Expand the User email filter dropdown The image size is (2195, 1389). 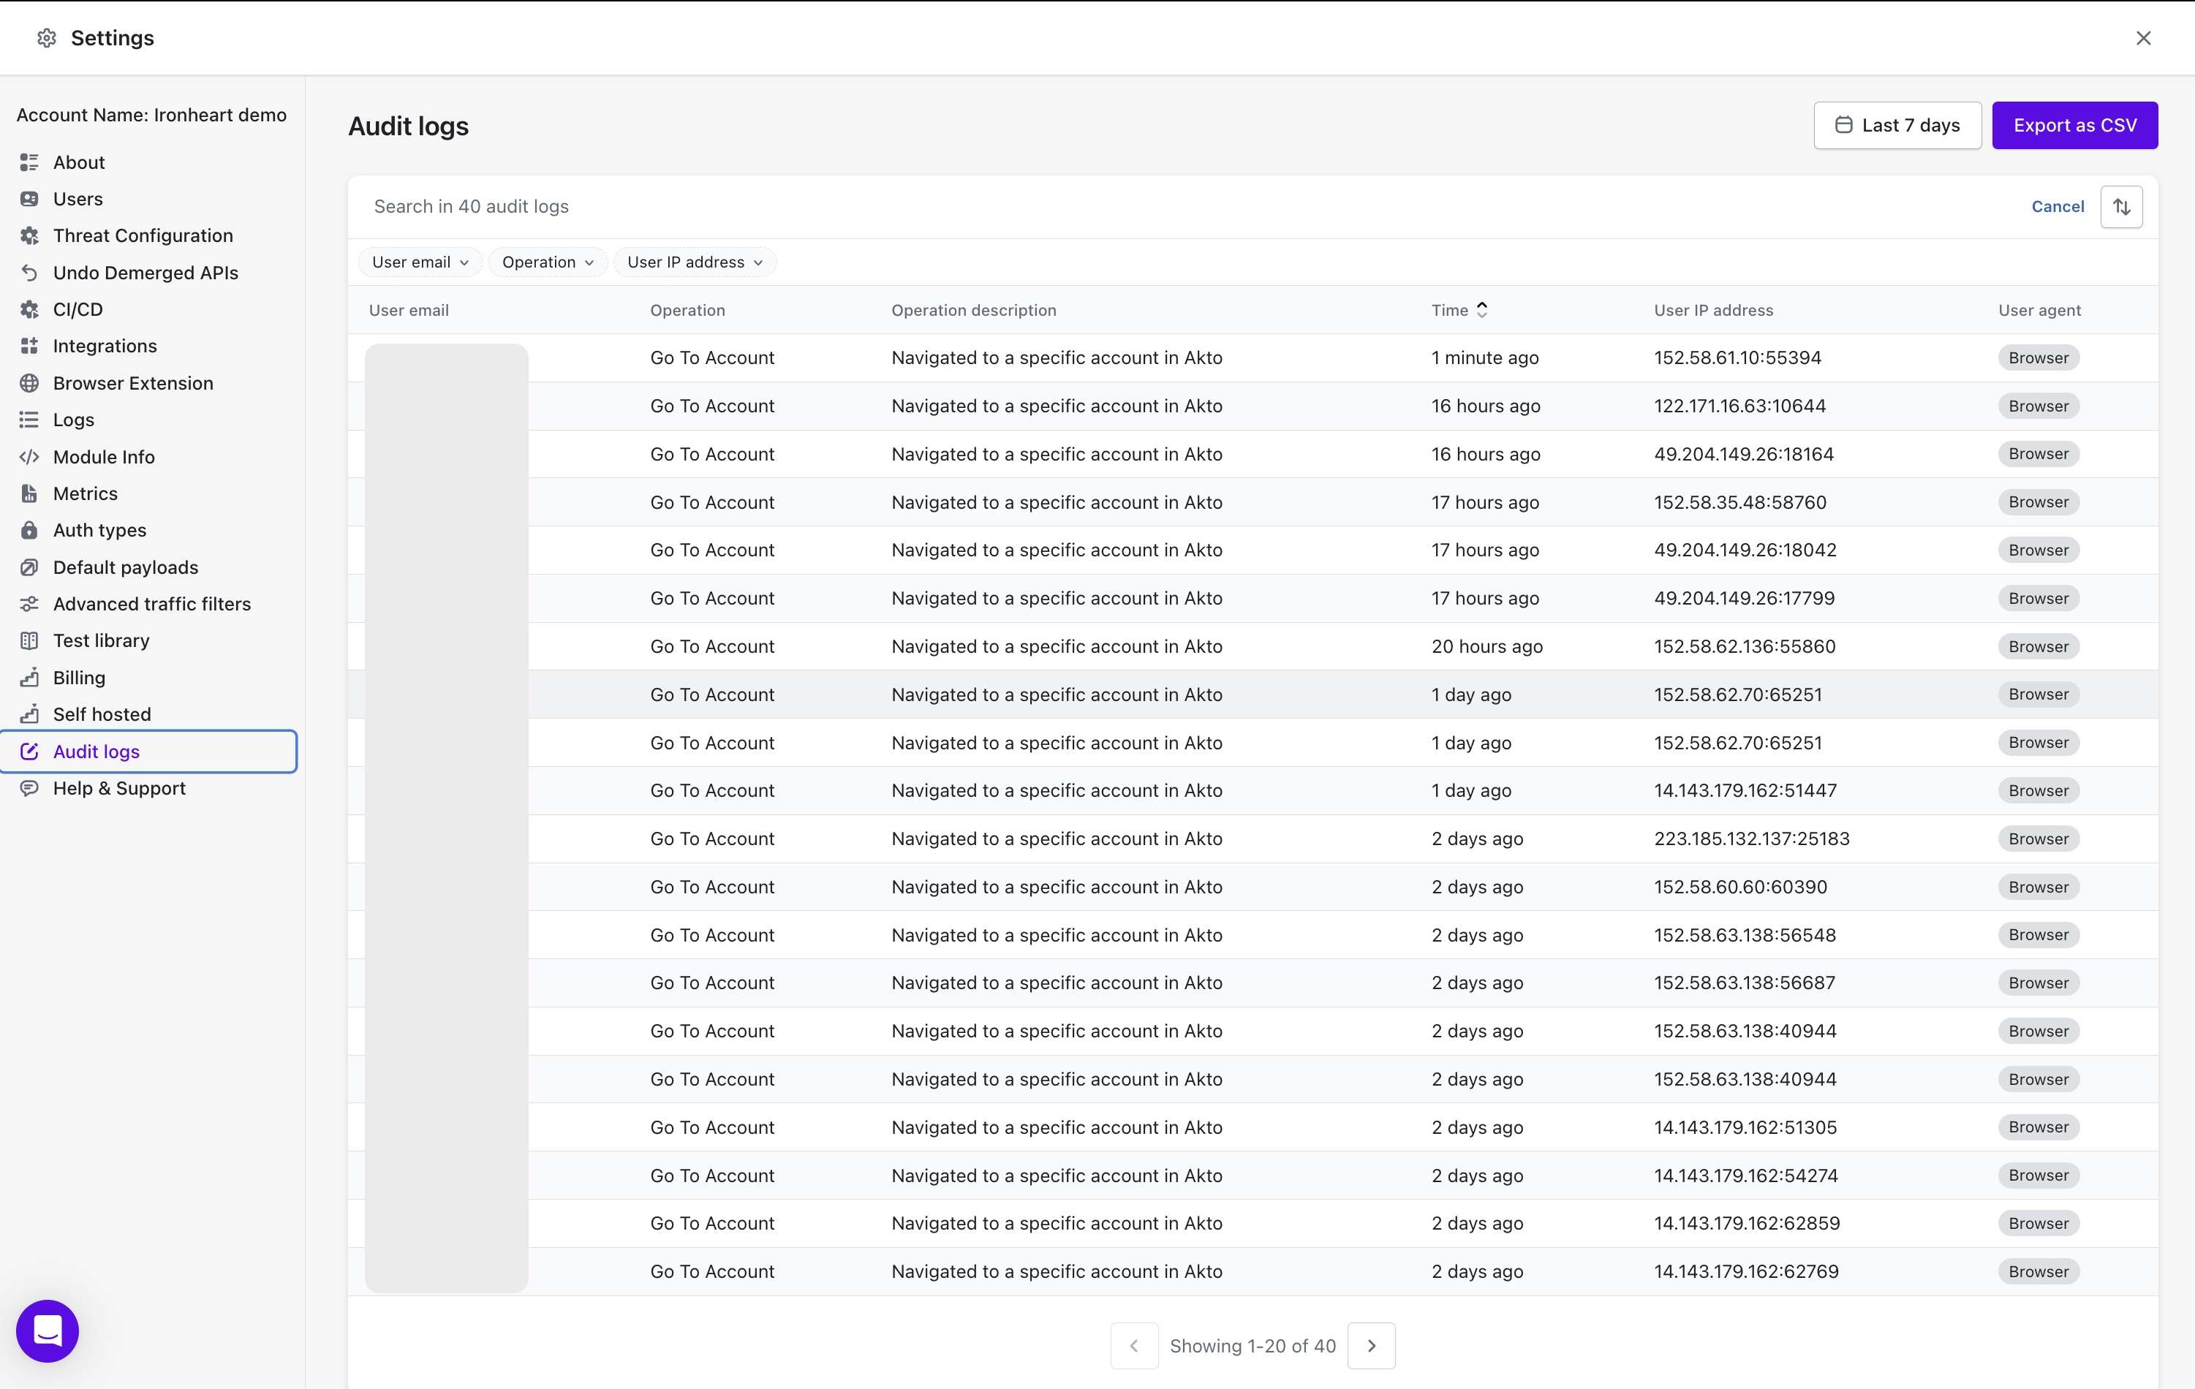pyautogui.click(x=419, y=262)
